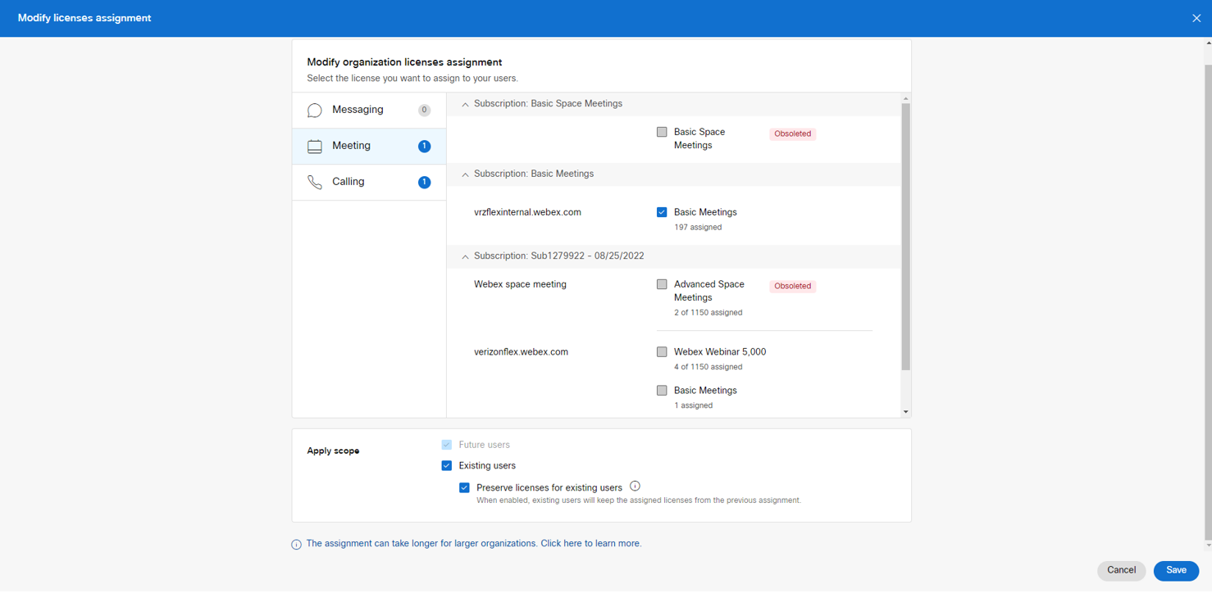Click the Meeting calendar icon
Screen dimensions: 1212x593
(x=314, y=147)
